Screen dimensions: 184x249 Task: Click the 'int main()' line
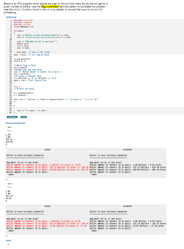click(x=19, y=31)
